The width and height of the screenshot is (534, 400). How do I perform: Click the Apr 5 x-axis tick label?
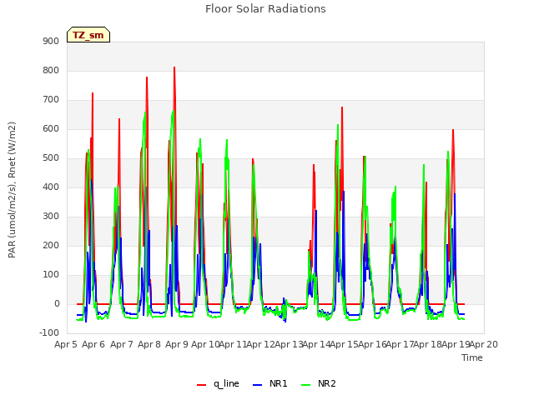(x=66, y=344)
